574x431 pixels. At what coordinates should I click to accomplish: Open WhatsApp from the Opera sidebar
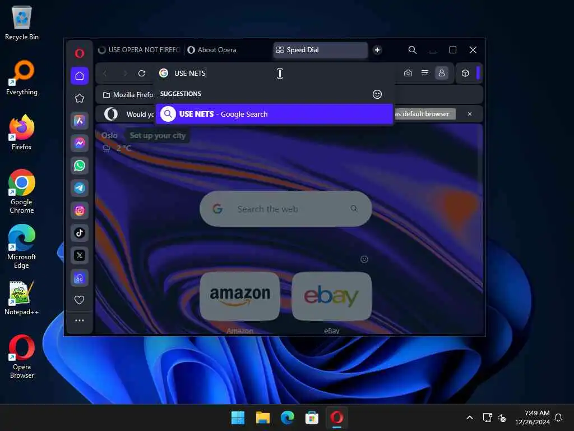[80, 166]
